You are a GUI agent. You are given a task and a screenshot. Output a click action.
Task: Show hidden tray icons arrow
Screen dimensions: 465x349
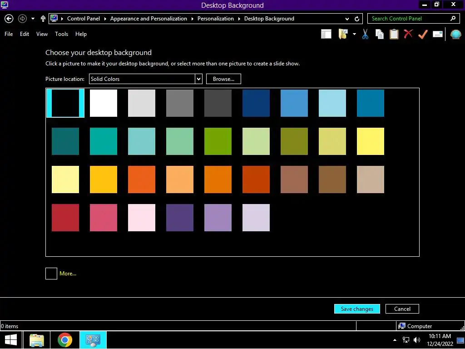[395, 340]
